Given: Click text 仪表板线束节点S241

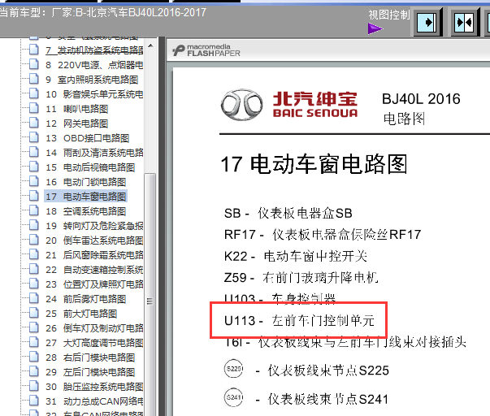Looking at the screenshot, I should tap(328, 399).
